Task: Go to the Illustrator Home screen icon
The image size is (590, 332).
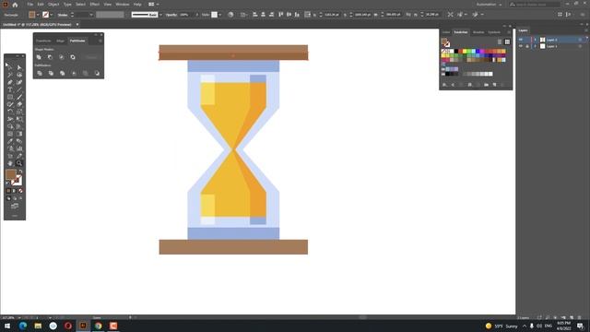Action: click(15, 5)
